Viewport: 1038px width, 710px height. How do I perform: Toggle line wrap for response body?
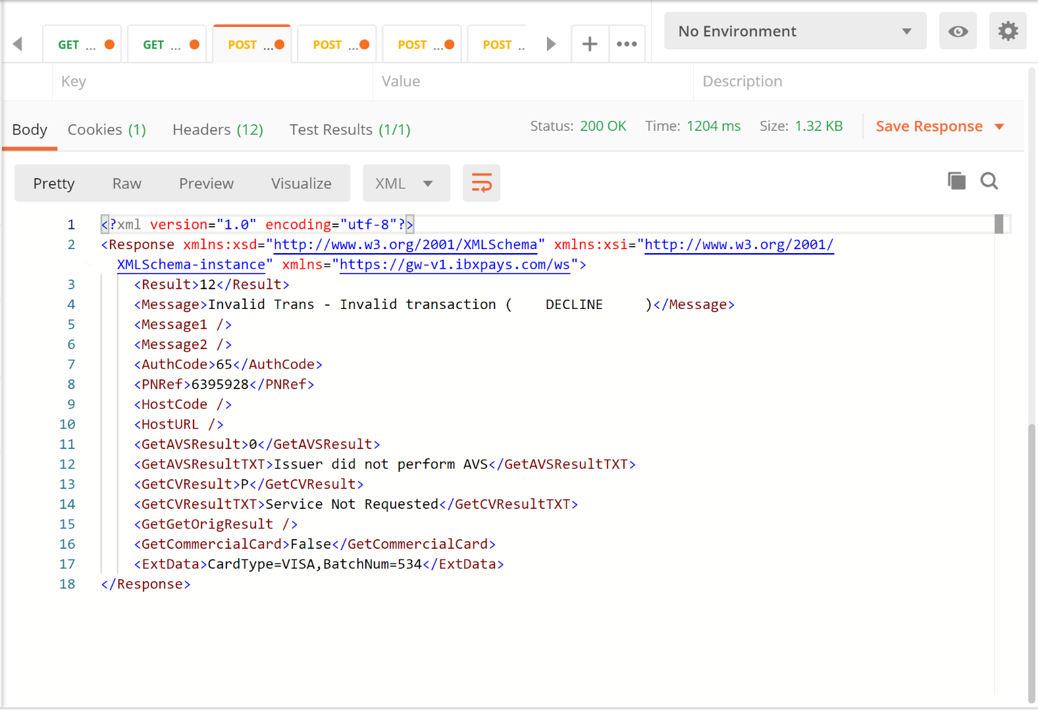(x=481, y=183)
